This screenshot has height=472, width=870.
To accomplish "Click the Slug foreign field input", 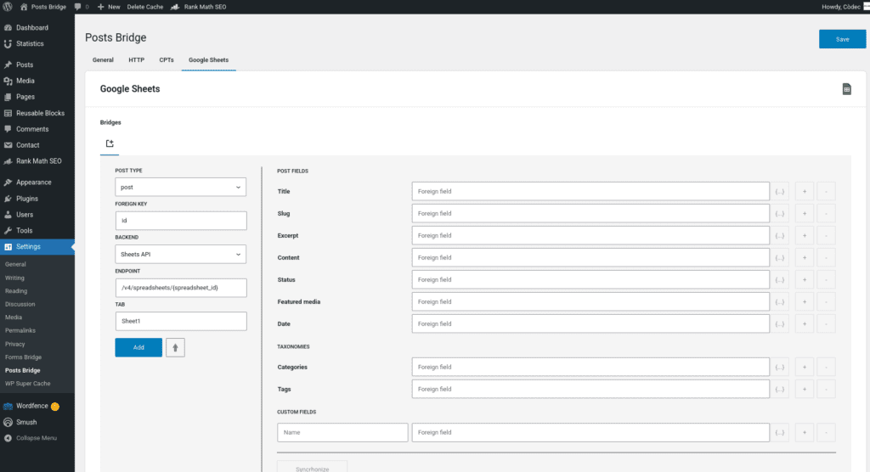I will 590,214.
